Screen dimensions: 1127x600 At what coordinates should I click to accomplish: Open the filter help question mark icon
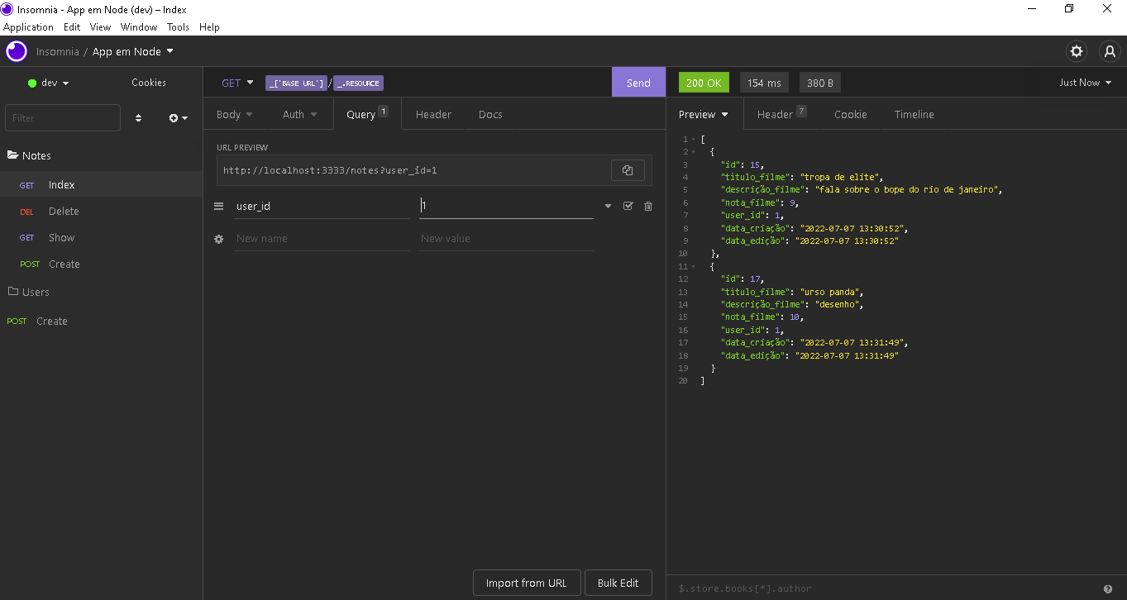click(x=1108, y=588)
